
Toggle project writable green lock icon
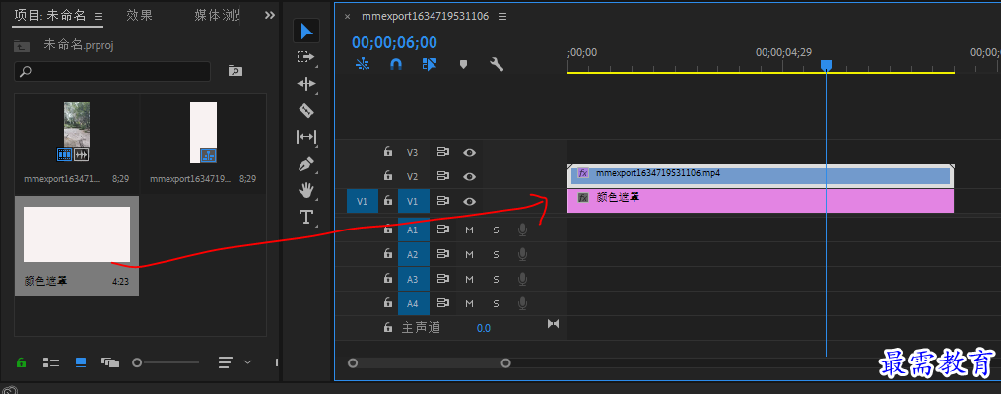[x=21, y=362]
